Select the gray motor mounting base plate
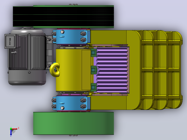This screenshot has height=140, width=187. click(x=50, y=53)
